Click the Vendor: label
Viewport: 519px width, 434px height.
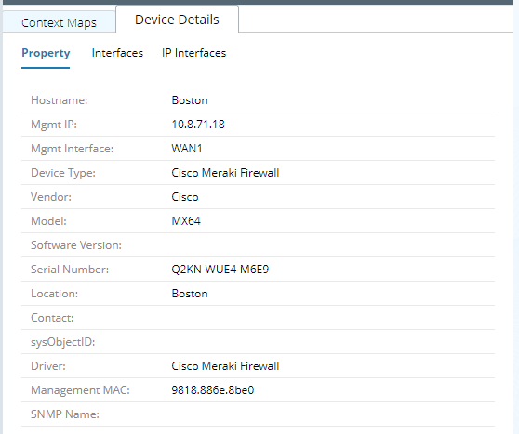[51, 197]
